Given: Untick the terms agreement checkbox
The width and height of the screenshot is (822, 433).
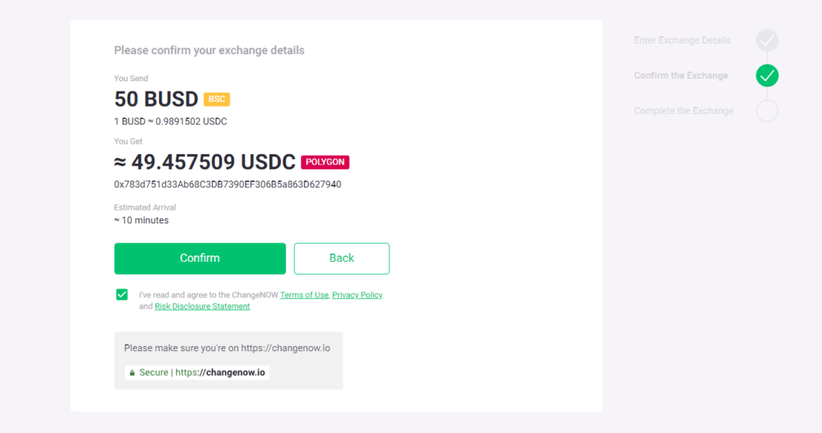Looking at the screenshot, I should pos(122,295).
